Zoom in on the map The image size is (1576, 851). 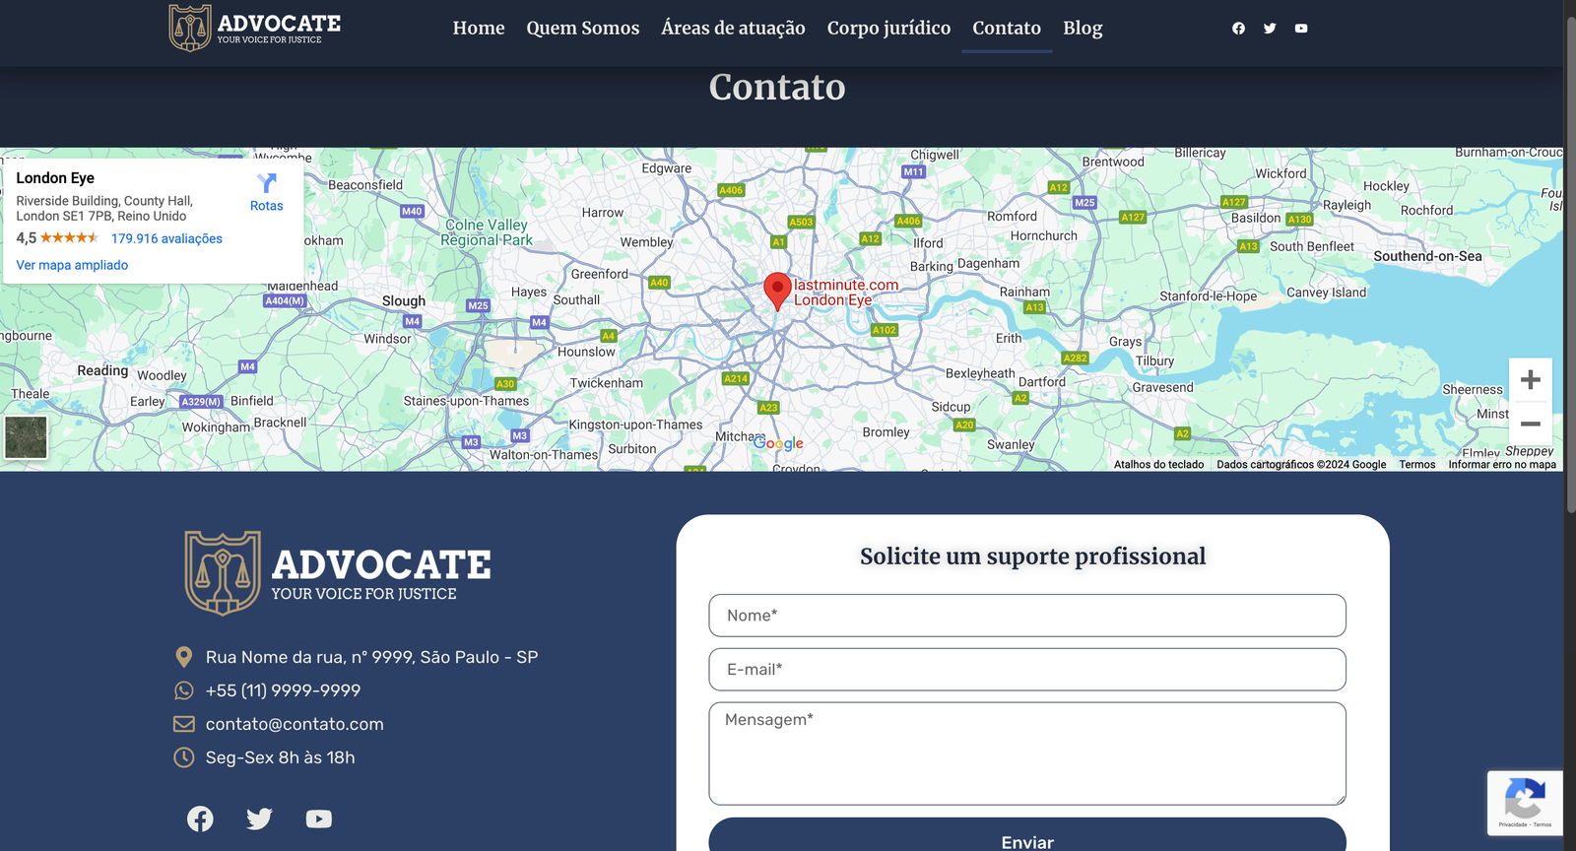click(x=1530, y=380)
